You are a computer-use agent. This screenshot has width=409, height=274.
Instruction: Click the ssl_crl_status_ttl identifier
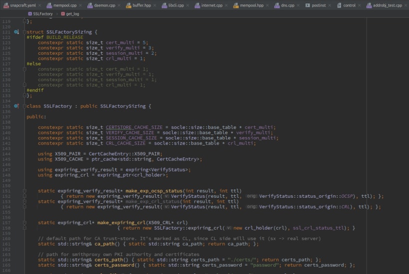(318, 228)
